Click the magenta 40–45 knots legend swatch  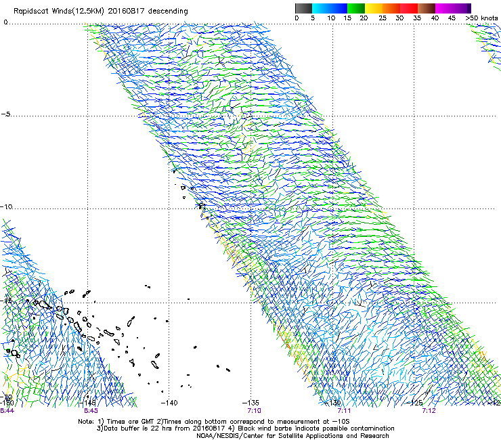[x=444, y=8]
